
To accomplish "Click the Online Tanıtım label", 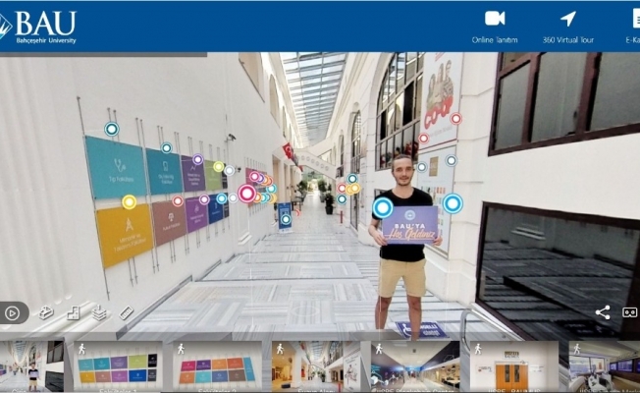I will tap(495, 40).
